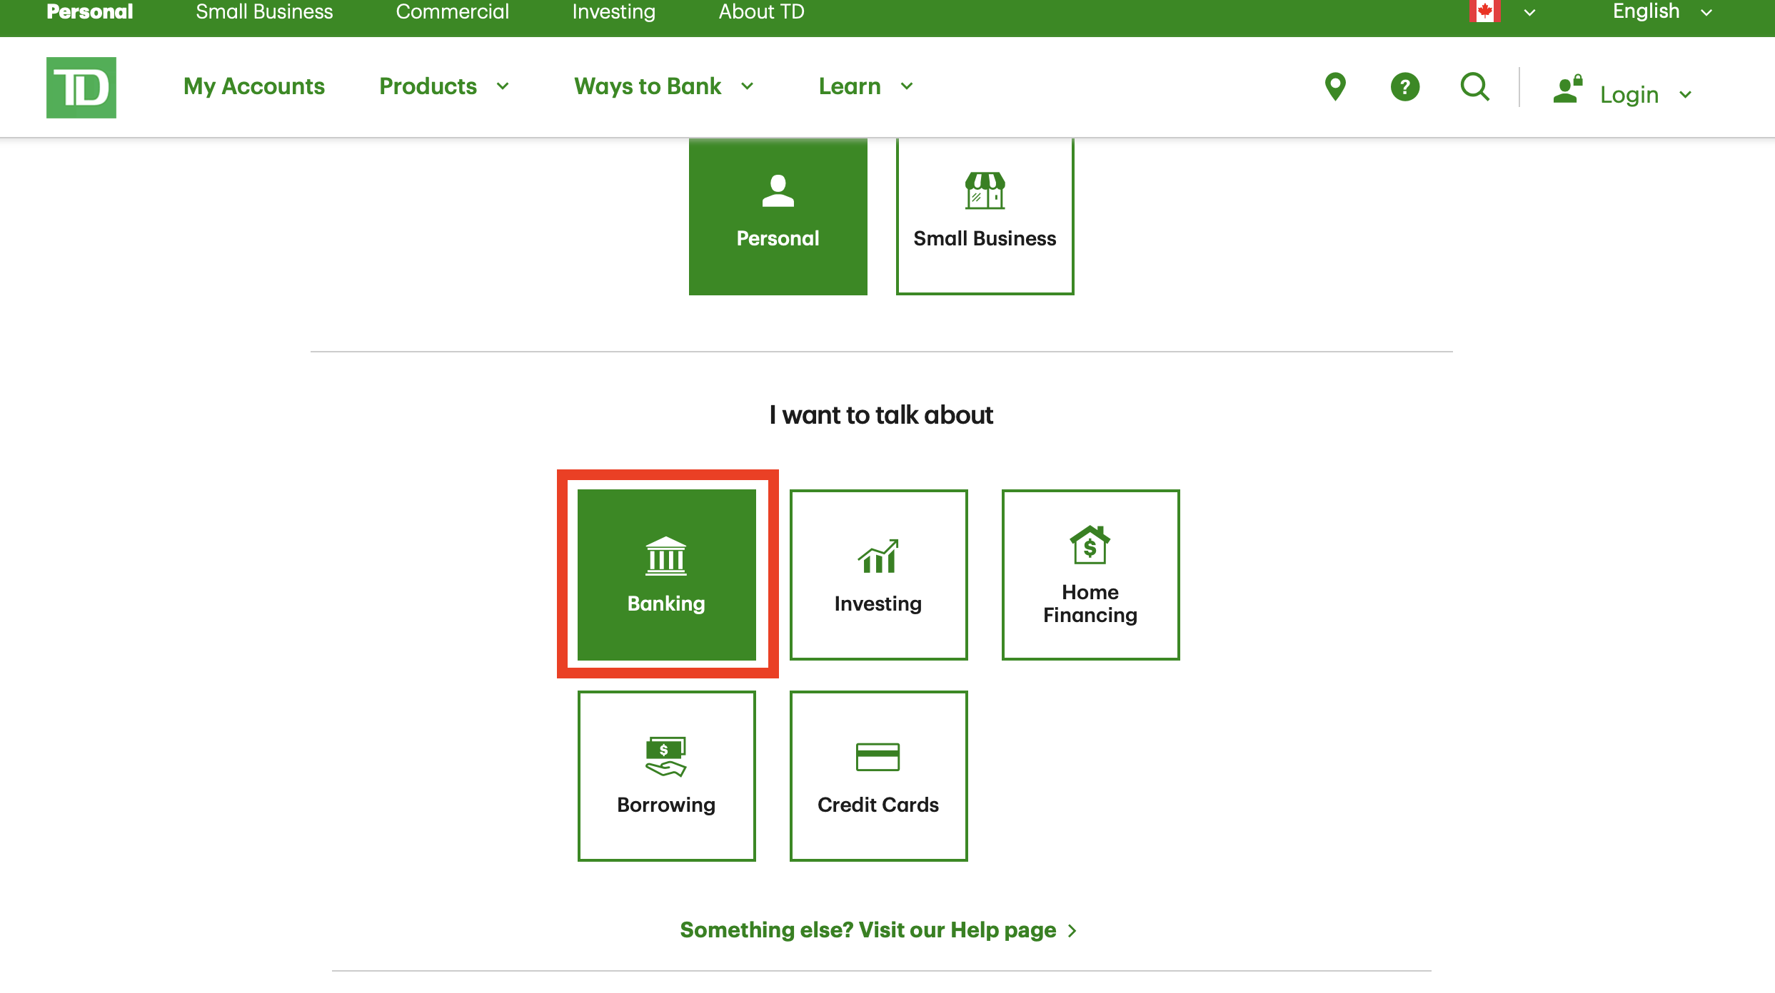Select the Banking tile
Screen dimensions: 1775x993
point(666,574)
